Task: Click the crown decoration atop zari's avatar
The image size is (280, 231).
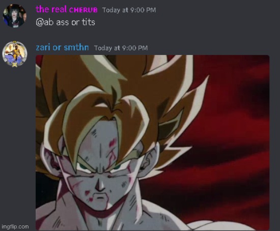Action: pyautogui.click(x=15, y=43)
